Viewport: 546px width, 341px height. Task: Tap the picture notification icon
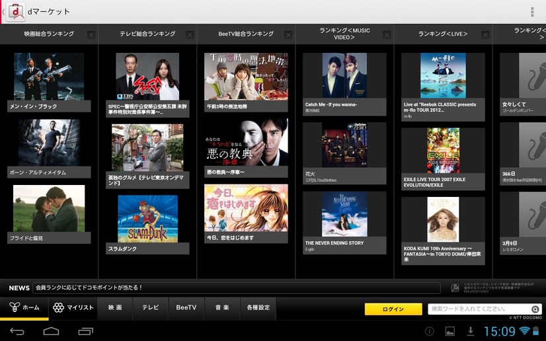(450, 331)
